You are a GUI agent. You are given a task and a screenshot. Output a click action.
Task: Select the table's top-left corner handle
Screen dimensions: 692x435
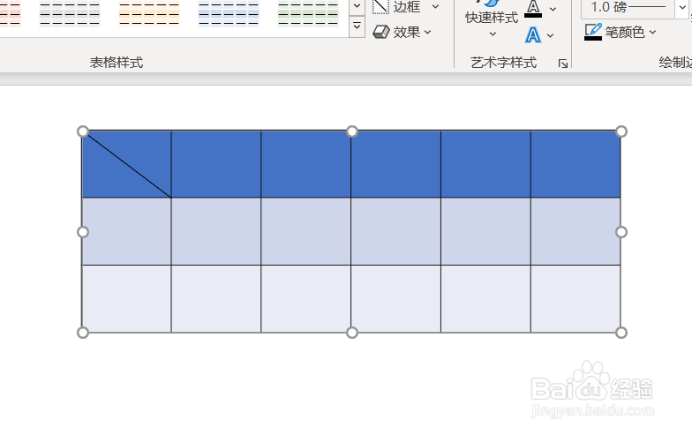click(83, 131)
